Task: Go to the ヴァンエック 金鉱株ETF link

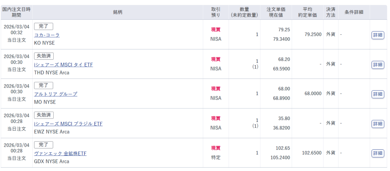Action: click(60, 153)
